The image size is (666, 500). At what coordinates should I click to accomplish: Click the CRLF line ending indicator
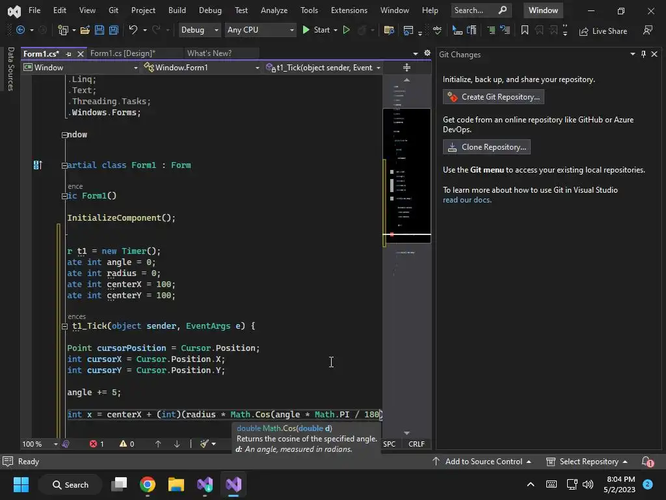tap(416, 444)
